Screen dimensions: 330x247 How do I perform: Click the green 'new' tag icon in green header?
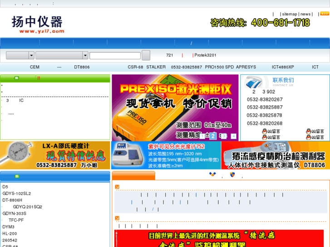[x=16, y=78]
